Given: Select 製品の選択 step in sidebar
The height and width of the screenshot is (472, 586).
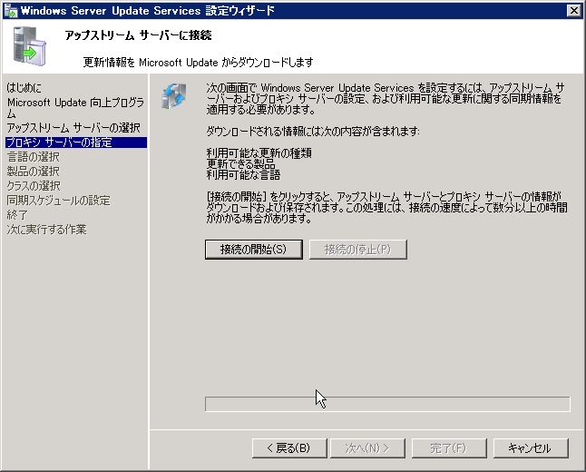Looking at the screenshot, I should tap(34, 172).
